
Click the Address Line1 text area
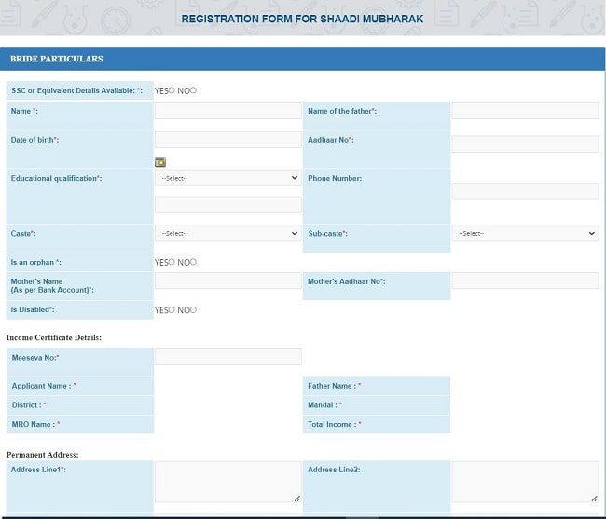[x=228, y=482]
